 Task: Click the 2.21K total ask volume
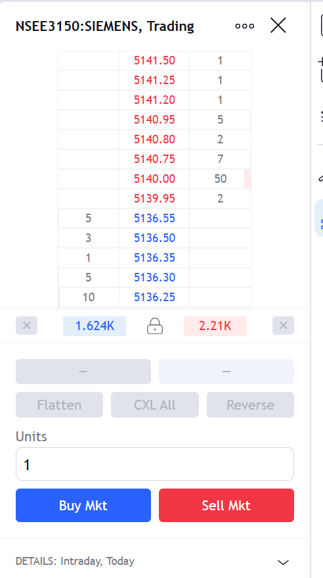215,326
